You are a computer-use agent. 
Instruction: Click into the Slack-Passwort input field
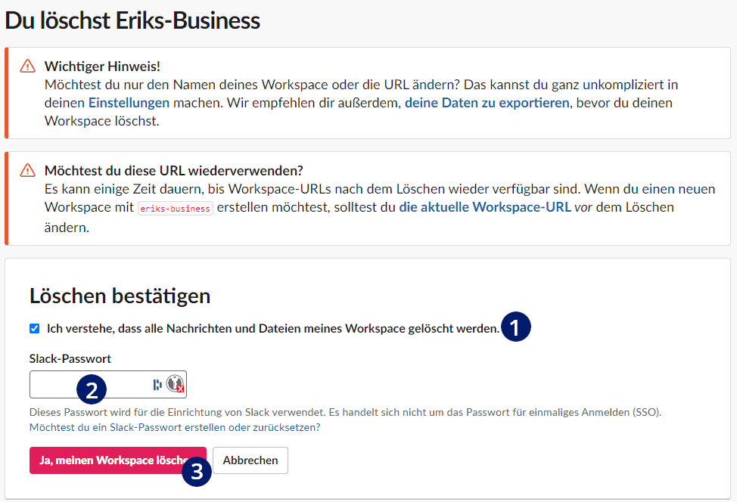(108, 384)
